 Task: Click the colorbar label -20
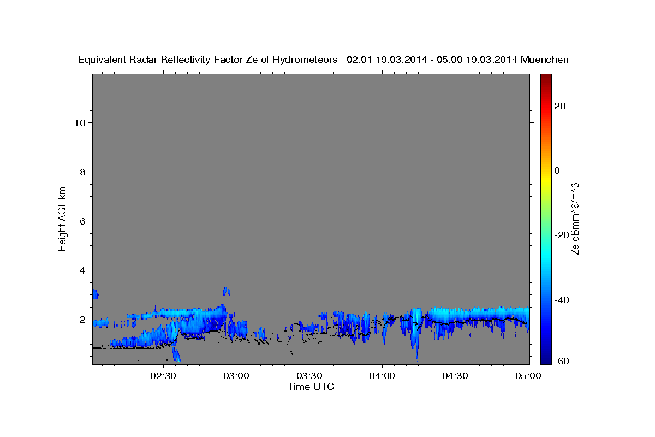tap(562, 235)
